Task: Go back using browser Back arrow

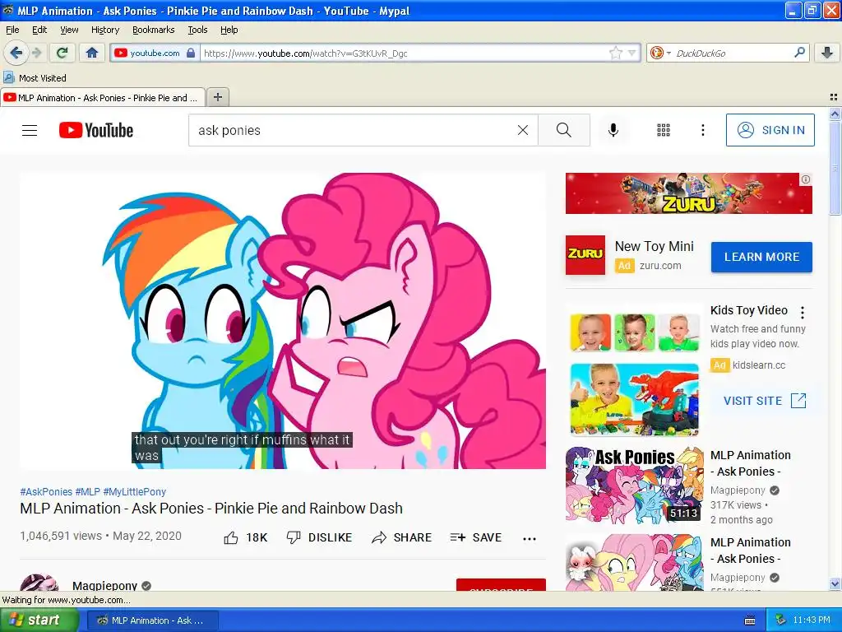Action: coord(16,53)
